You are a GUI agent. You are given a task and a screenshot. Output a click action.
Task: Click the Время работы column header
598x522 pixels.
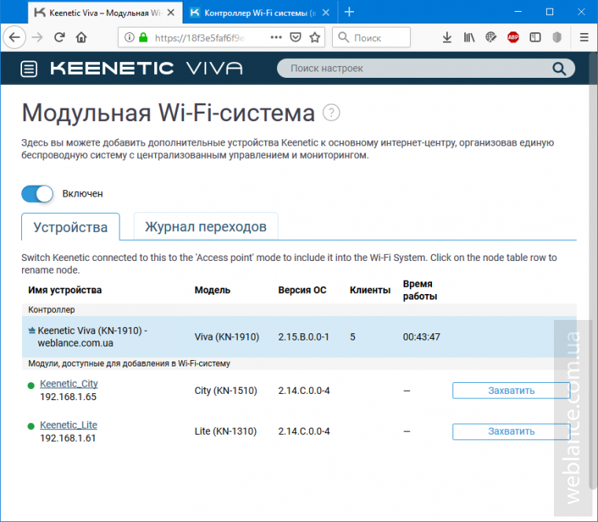pos(420,290)
